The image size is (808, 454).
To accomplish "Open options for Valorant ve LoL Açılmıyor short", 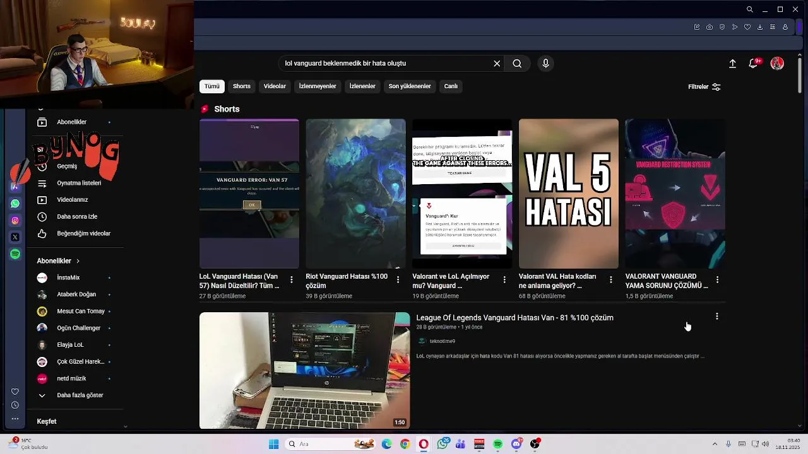I will click(504, 279).
